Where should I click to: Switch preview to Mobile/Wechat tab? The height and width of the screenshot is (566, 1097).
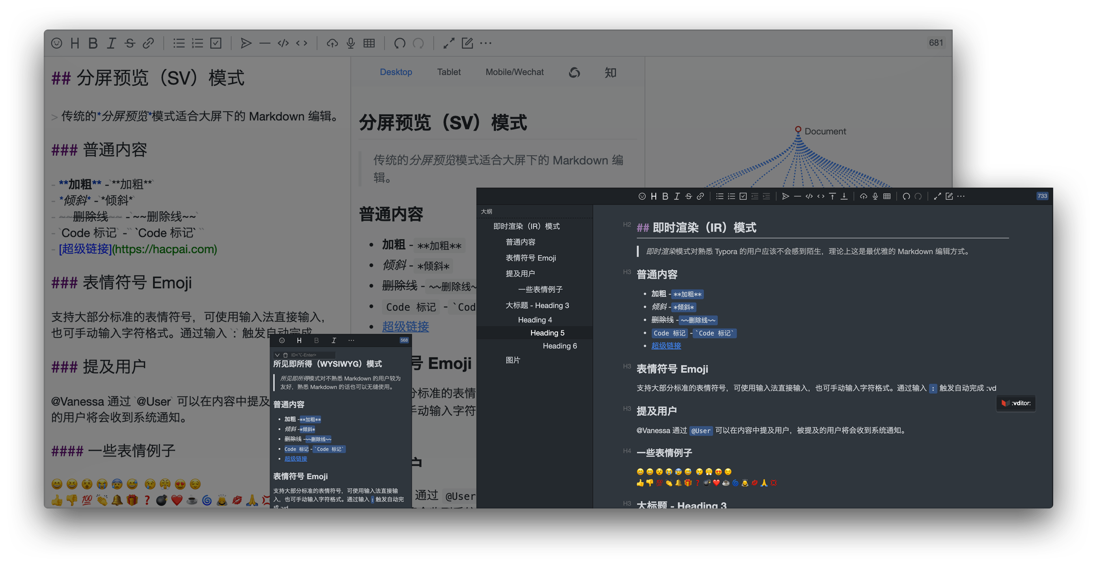click(x=514, y=72)
